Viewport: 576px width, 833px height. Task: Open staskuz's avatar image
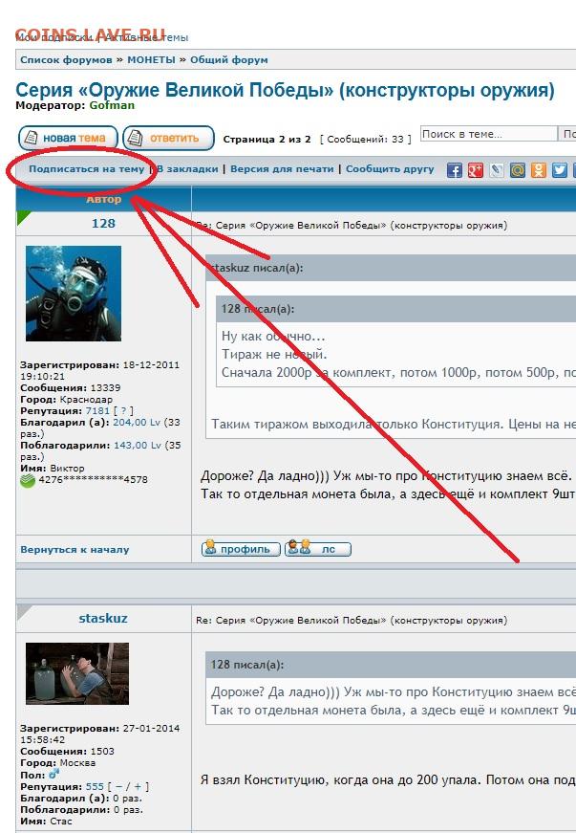[77, 673]
